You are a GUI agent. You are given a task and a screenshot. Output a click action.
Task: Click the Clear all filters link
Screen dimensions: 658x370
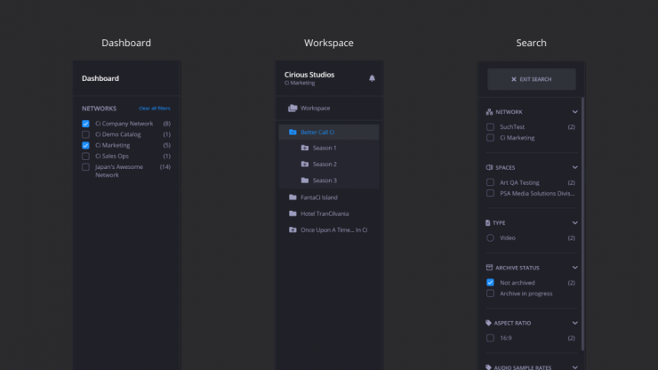(x=154, y=109)
